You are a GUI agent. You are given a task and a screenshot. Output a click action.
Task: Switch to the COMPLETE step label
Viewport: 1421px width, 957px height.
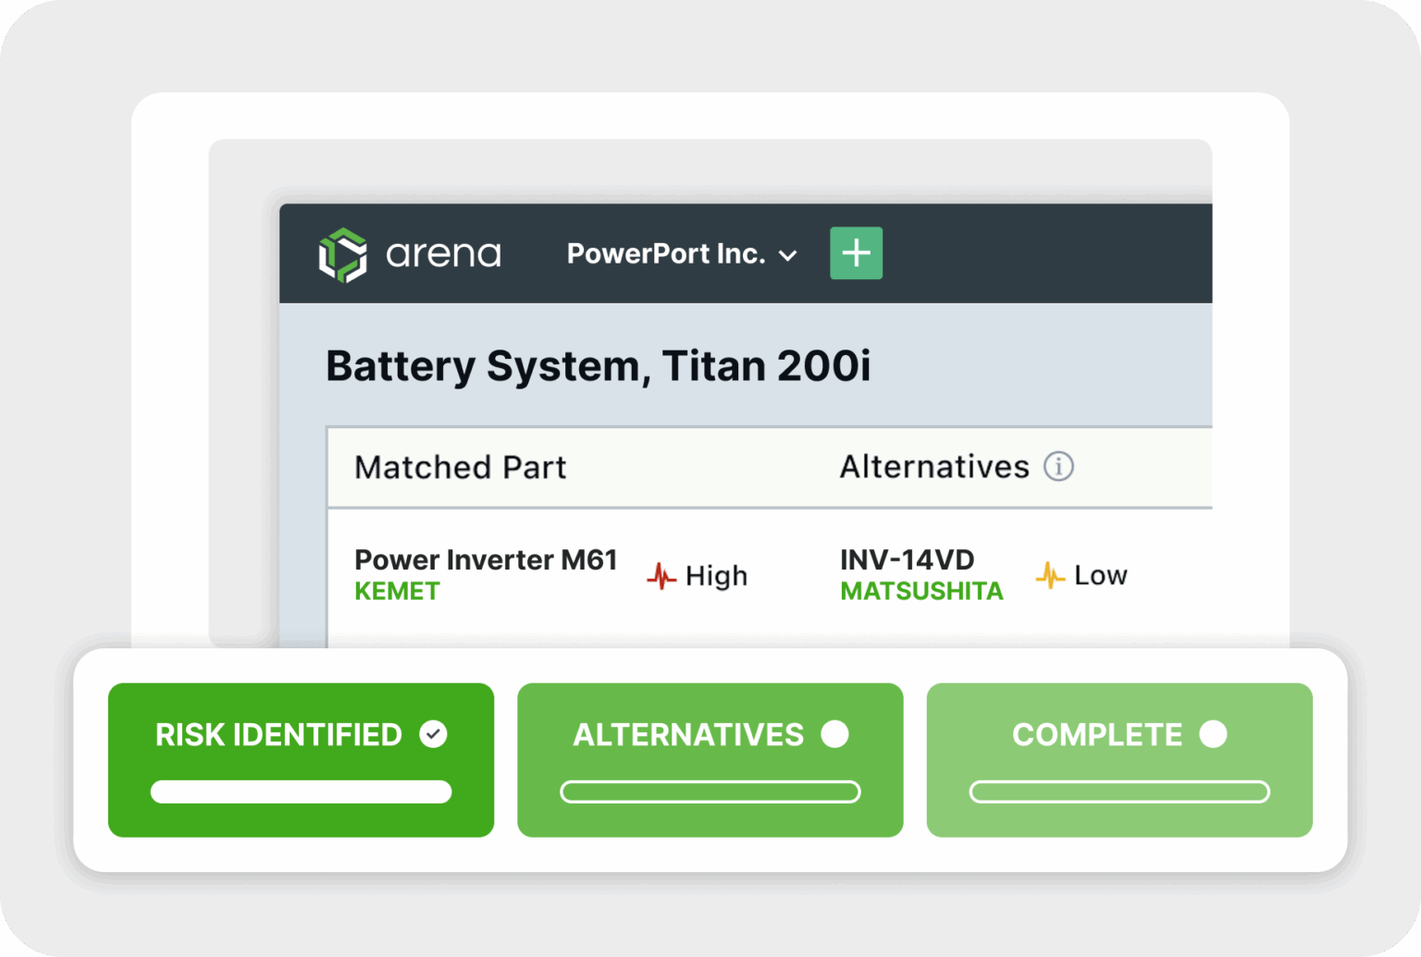pos(1097,735)
